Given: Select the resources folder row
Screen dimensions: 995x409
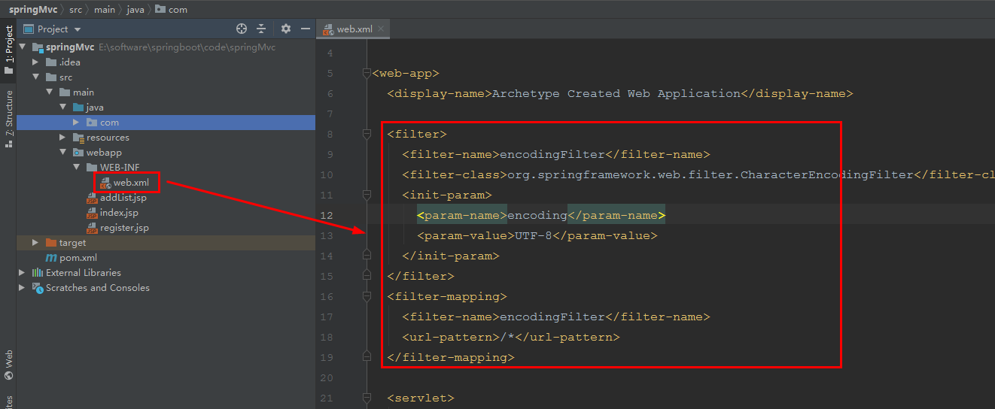Looking at the screenshot, I should coord(166,138).
